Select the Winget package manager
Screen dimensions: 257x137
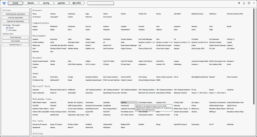(x=8, y=28)
